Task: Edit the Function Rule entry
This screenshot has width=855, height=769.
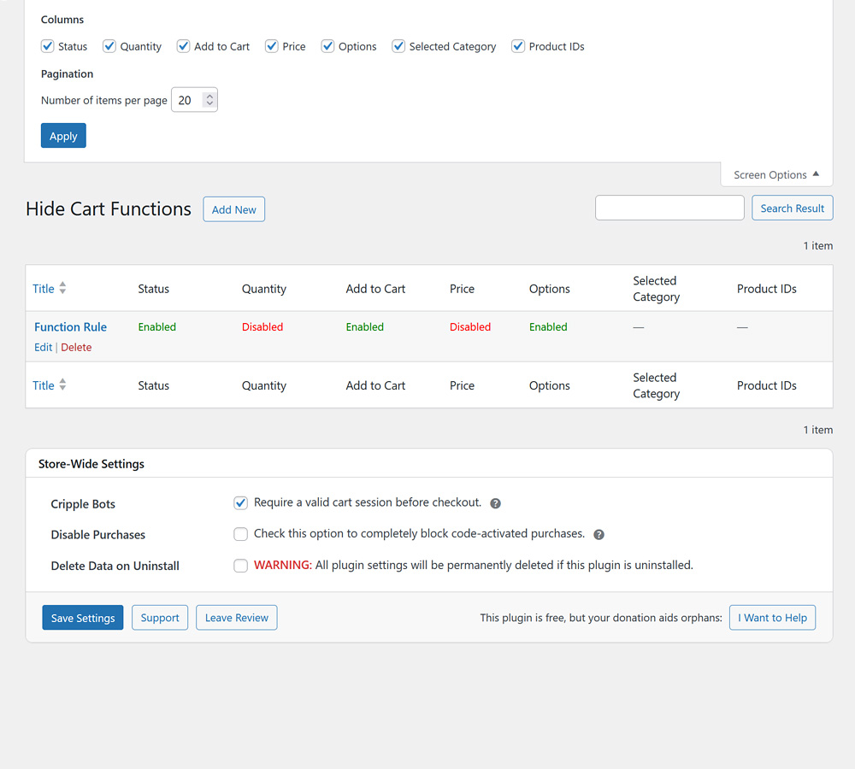Action: (43, 347)
